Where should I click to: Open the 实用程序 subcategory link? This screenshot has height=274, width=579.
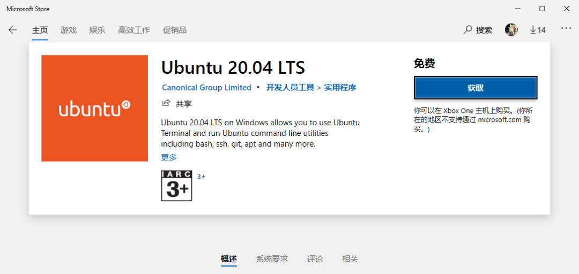point(340,88)
